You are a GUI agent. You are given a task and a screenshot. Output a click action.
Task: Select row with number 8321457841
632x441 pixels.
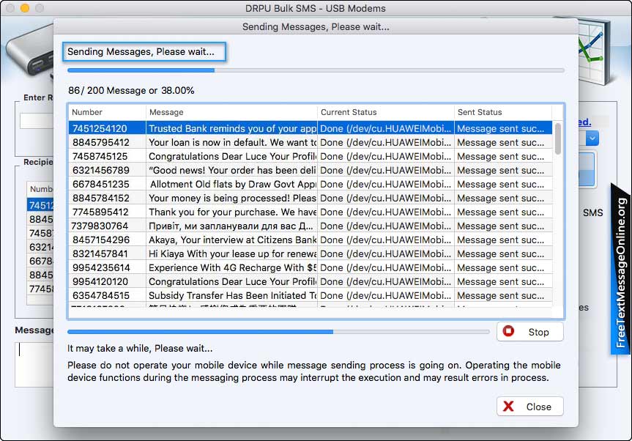click(x=311, y=253)
